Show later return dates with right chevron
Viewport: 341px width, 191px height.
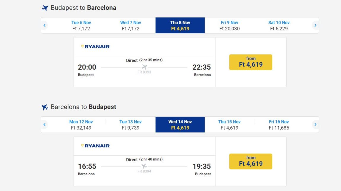(x=315, y=125)
